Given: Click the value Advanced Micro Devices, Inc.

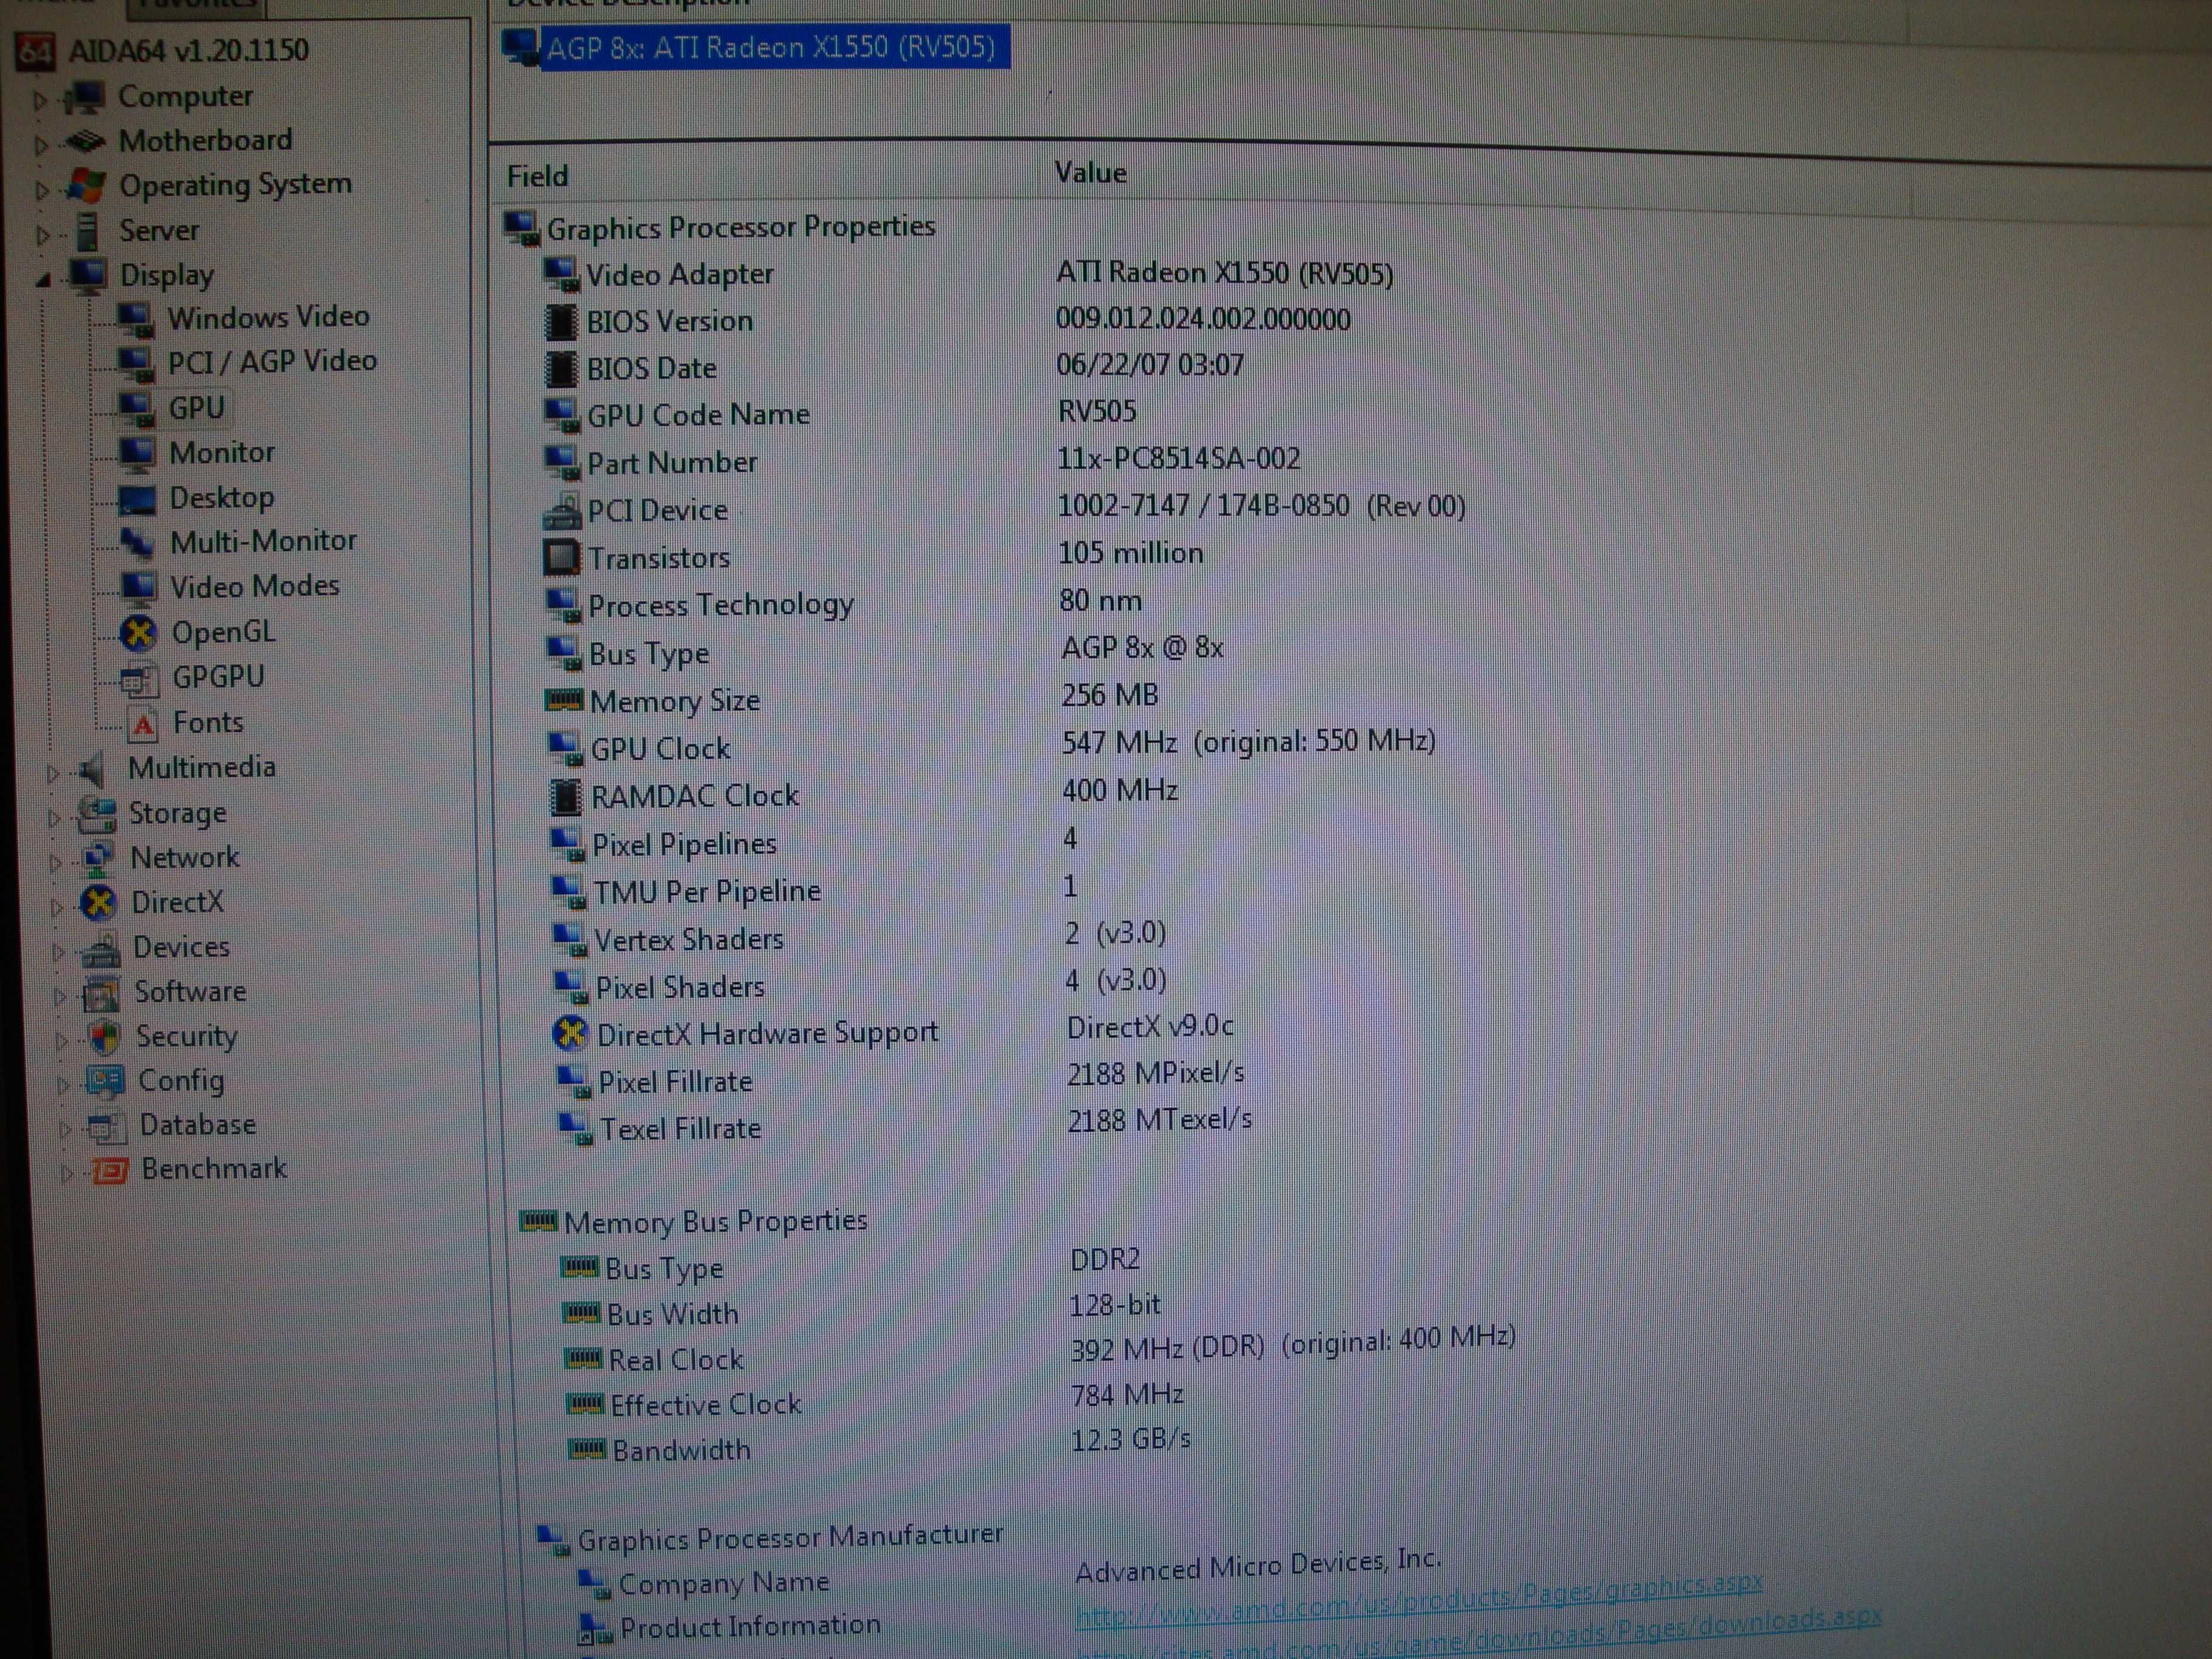Looking at the screenshot, I should (x=1258, y=1566).
